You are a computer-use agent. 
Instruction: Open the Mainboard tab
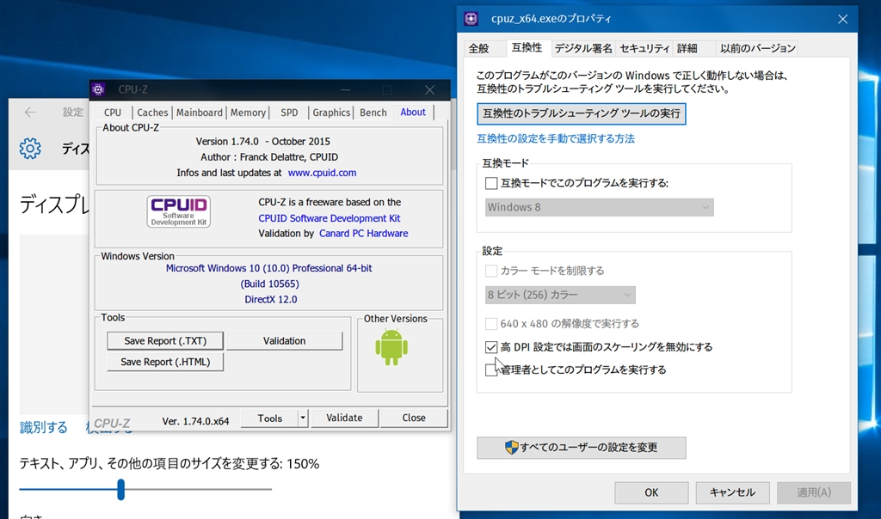coord(199,113)
